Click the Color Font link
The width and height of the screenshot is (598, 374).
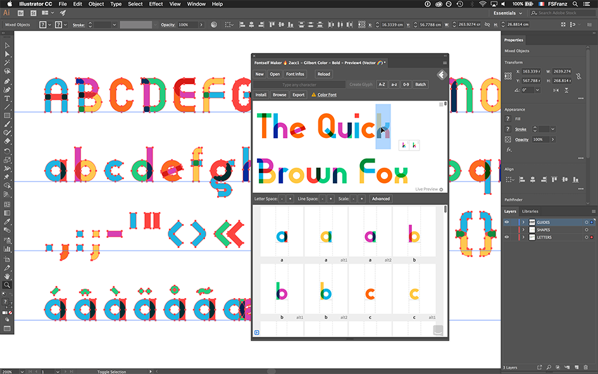(x=327, y=95)
